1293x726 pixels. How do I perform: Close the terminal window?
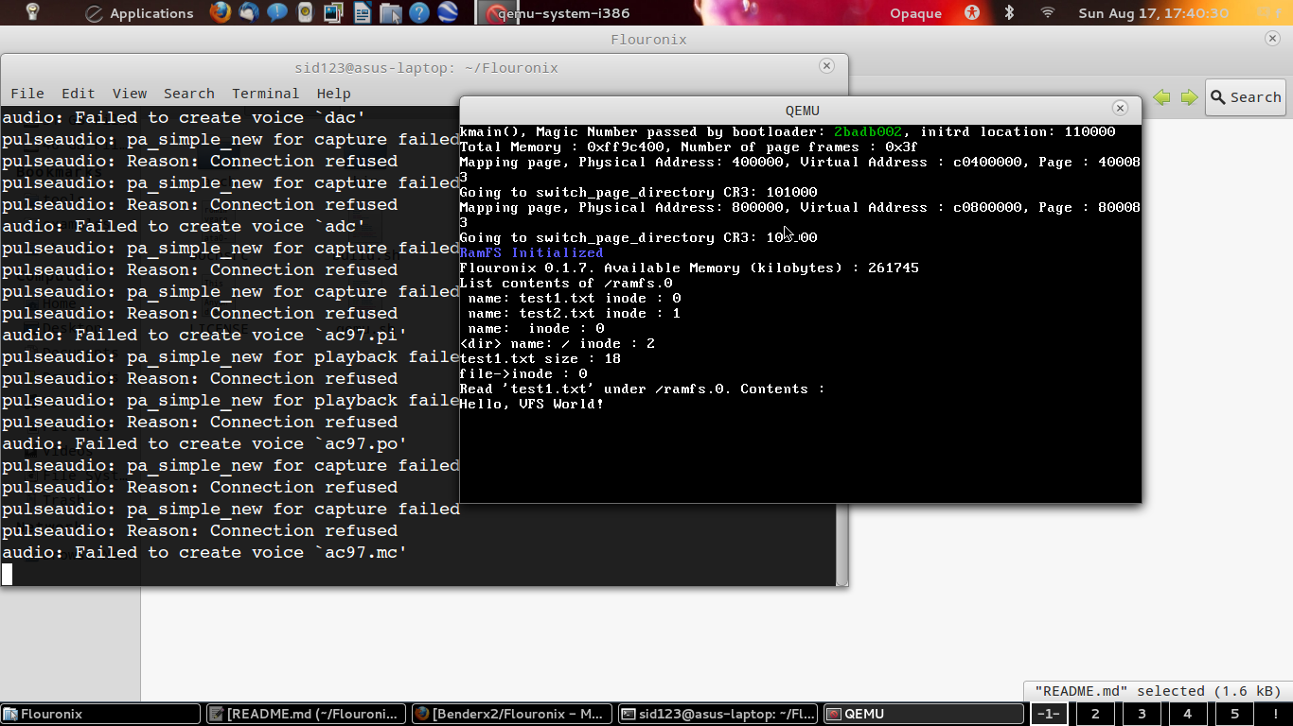click(x=826, y=66)
